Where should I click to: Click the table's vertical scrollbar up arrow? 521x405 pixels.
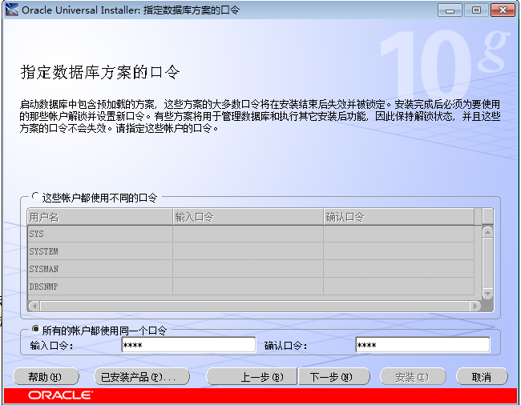[x=487, y=232]
